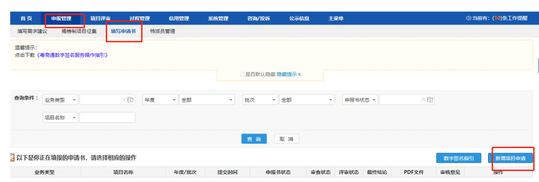This screenshot has height=182, width=539.
Task: Open 过程管理 menu item
Action: tap(140, 18)
